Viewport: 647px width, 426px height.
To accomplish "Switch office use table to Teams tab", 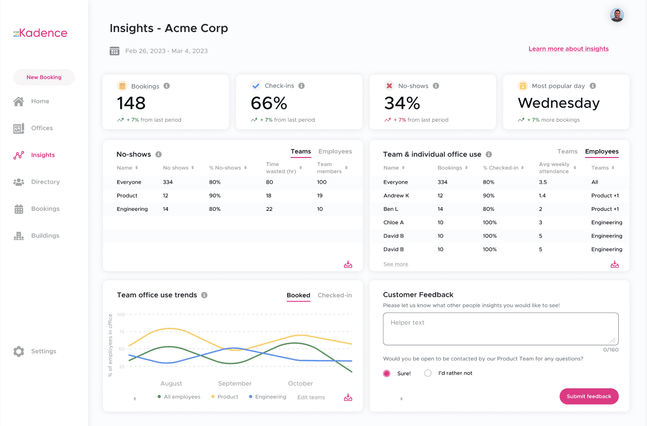I will [x=567, y=152].
